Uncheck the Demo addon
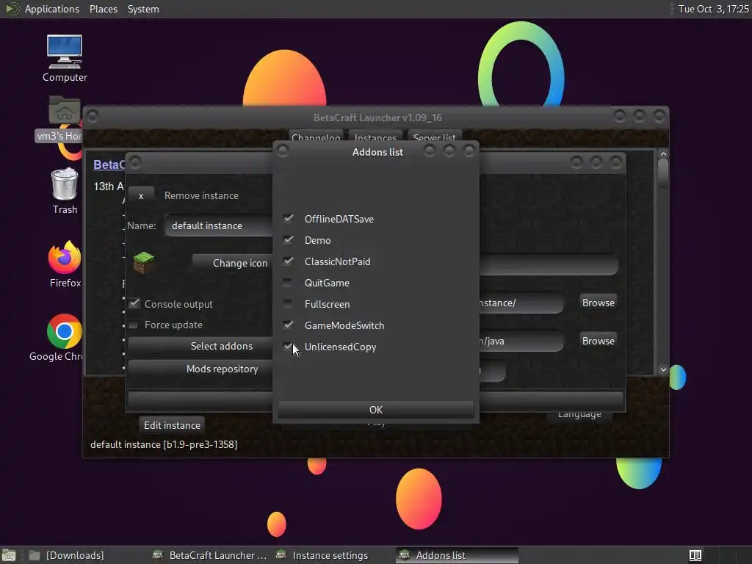The width and height of the screenshot is (752, 564). click(x=288, y=240)
